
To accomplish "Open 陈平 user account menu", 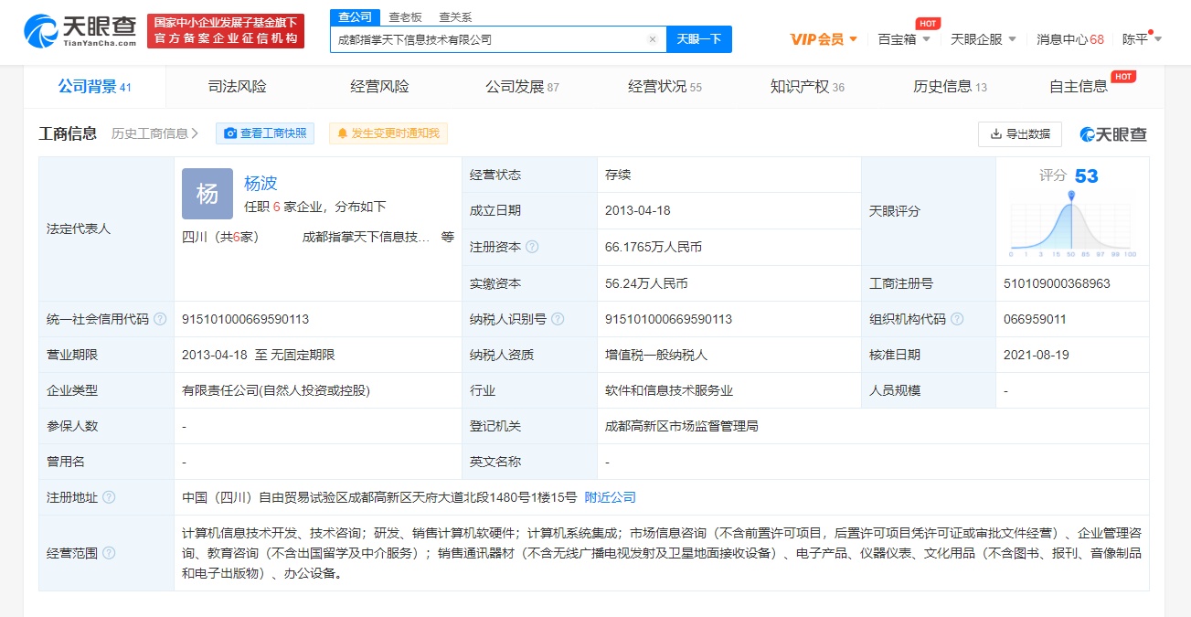I will pyautogui.click(x=1142, y=39).
